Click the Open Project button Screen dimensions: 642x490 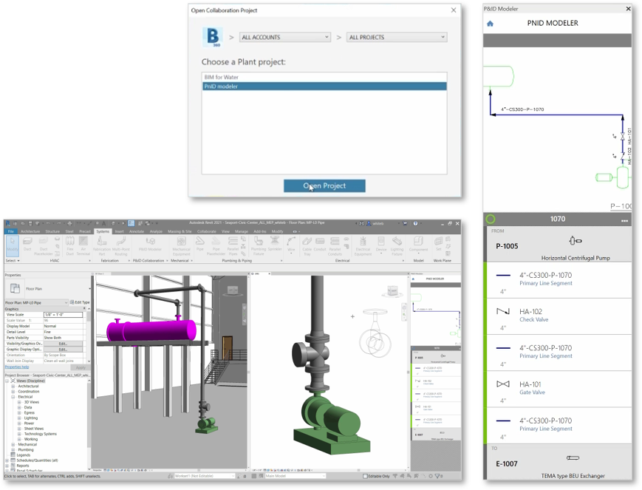(x=324, y=186)
